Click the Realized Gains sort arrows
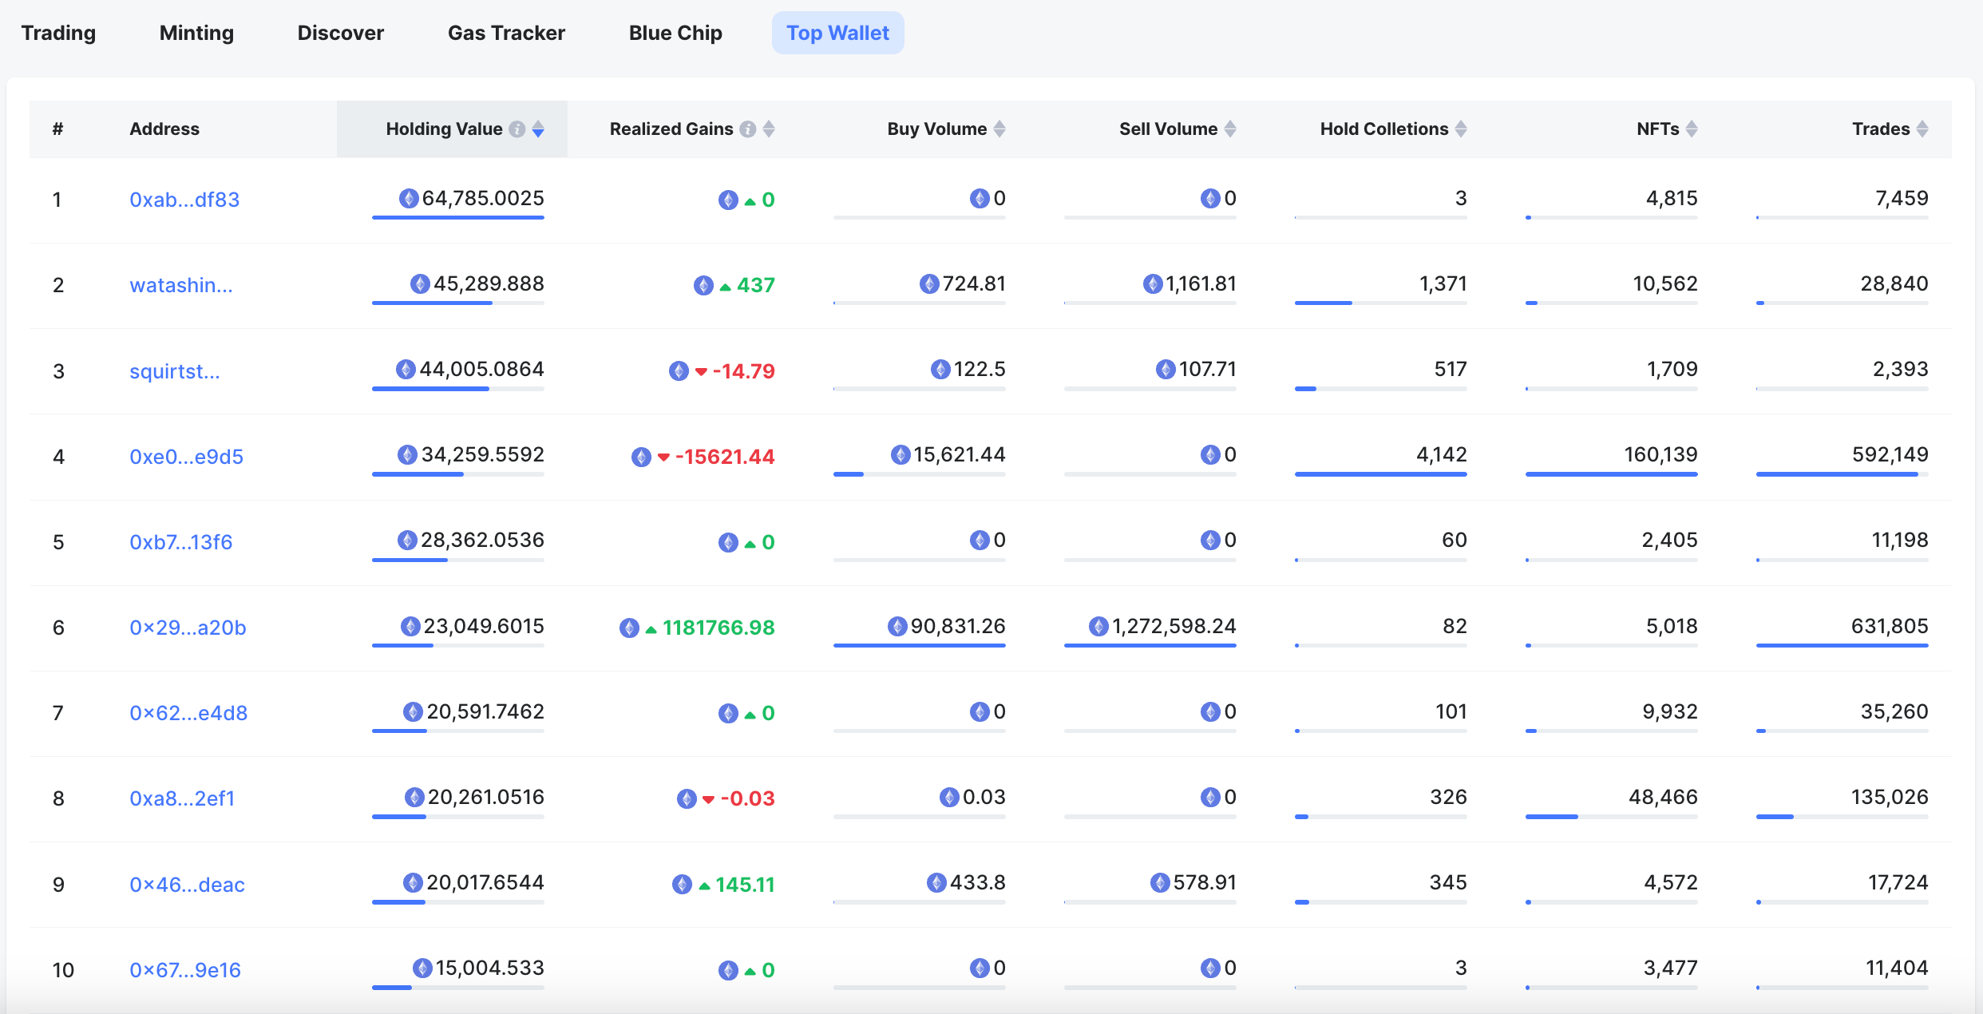Viewport: 1983px width, 1014px height. click(x=769, y=129)
